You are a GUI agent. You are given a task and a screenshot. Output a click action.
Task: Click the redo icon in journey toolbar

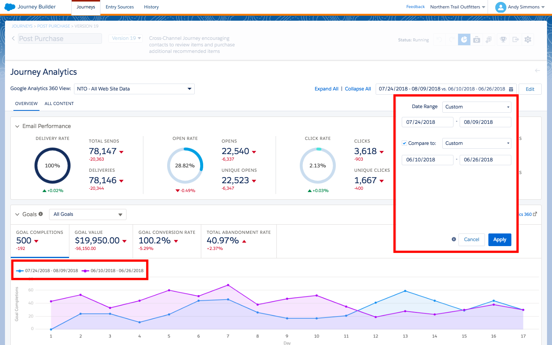pos(452,39)
